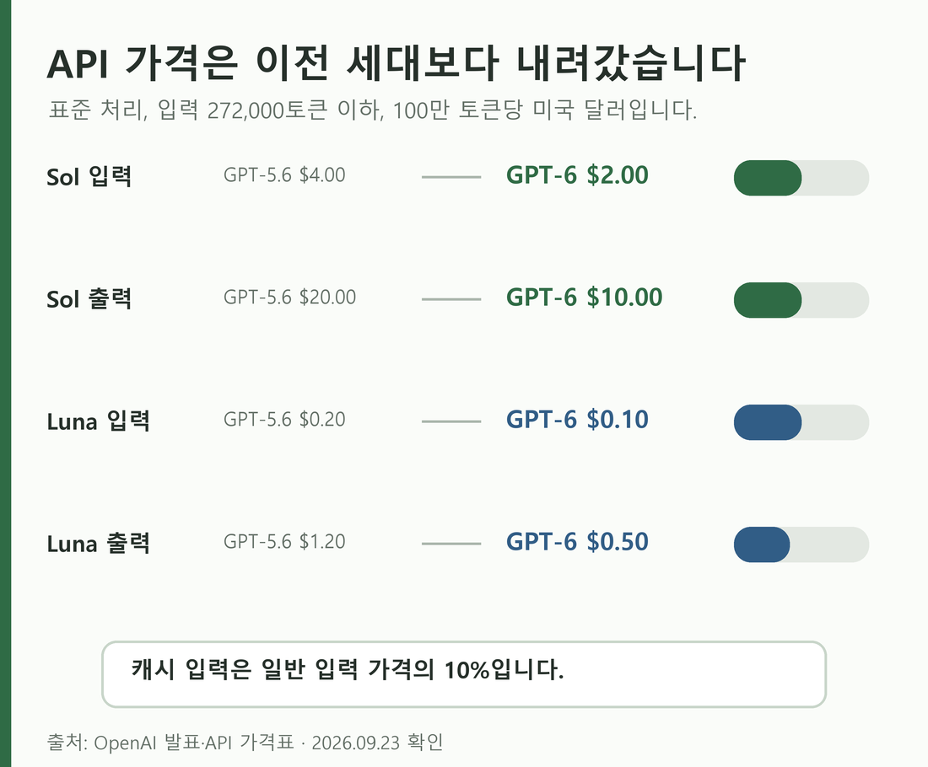Select the GPT-6 $2.00 price text
928x767 pixels.
(577, 175)
